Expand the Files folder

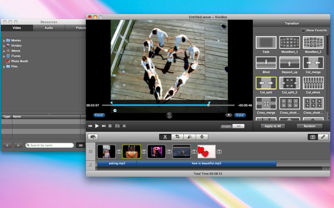[4, 67]
